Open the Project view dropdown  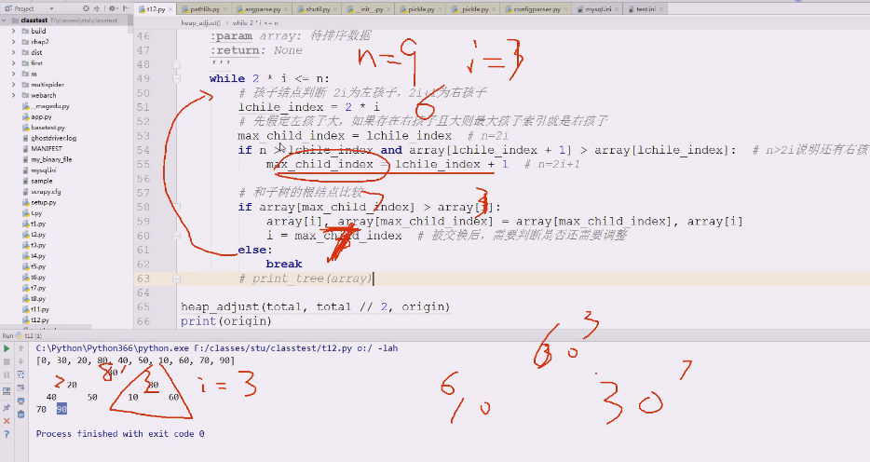coord(51,9)
